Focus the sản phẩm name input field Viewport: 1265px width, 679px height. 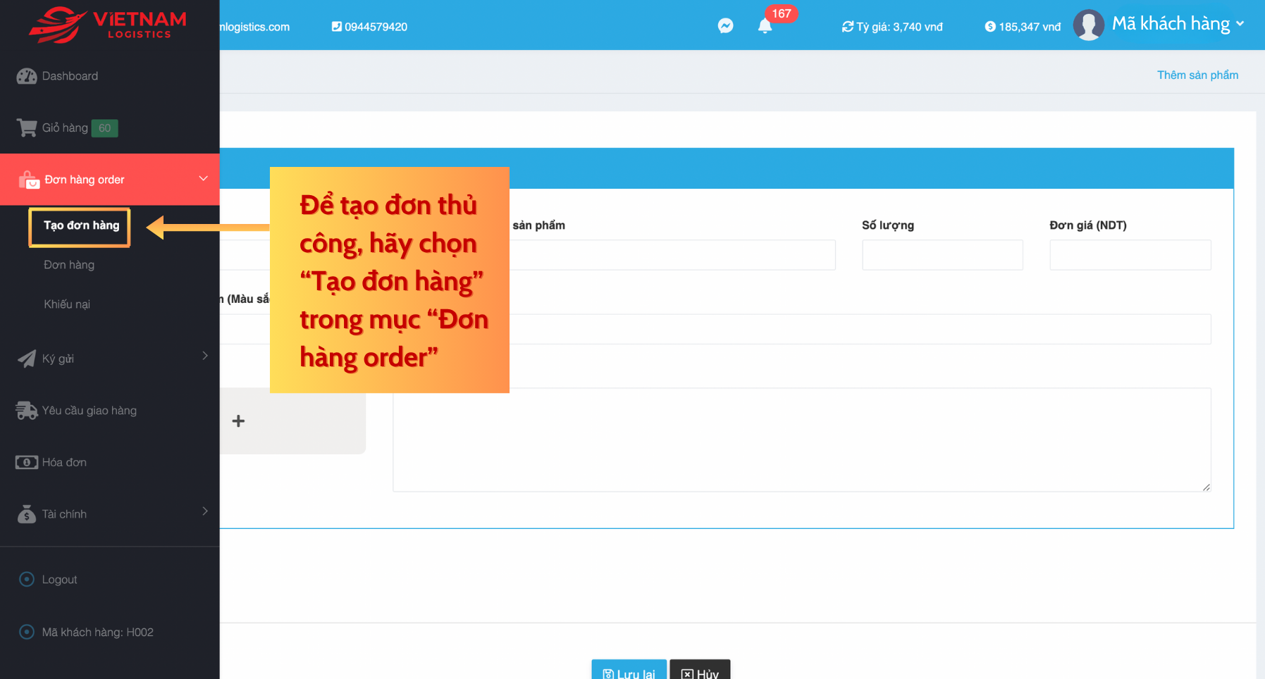pos(672,255)
